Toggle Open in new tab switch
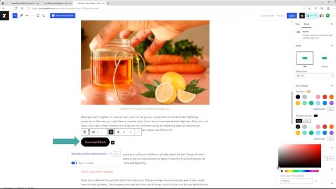 pyautogui.click(x=74, y=163)
